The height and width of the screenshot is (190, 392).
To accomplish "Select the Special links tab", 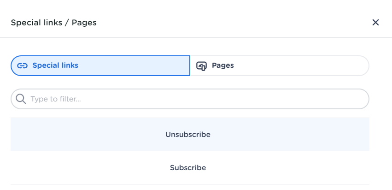I will tap(100, 65).
